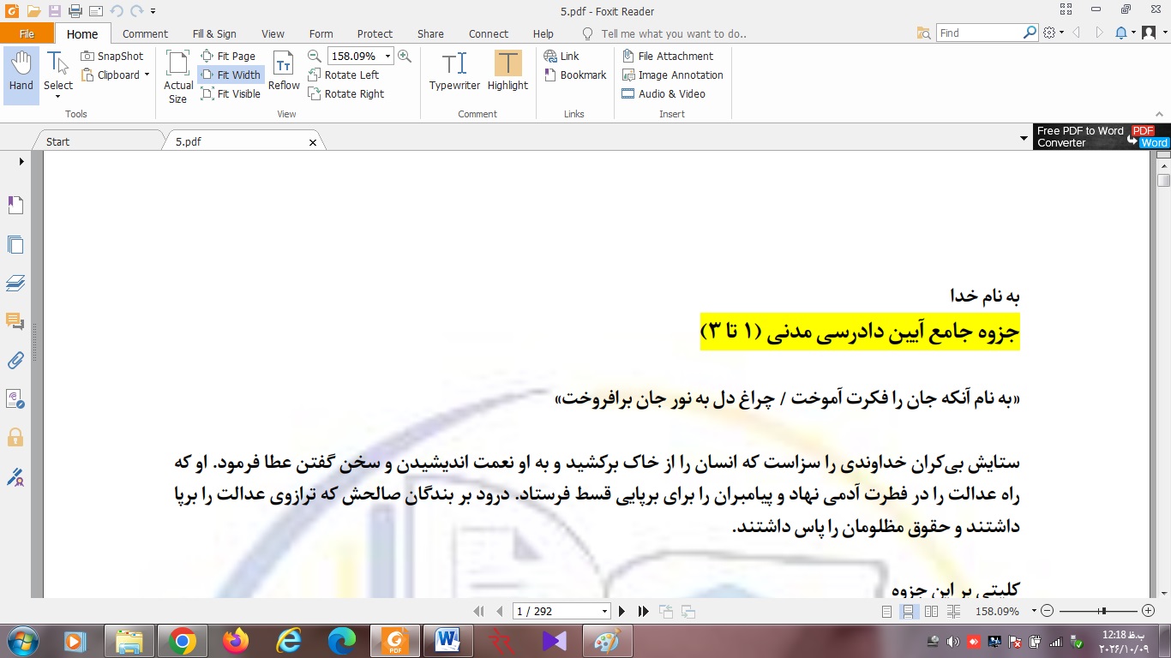Open the File menu
1171x658 pixels.
click(27, 33)
